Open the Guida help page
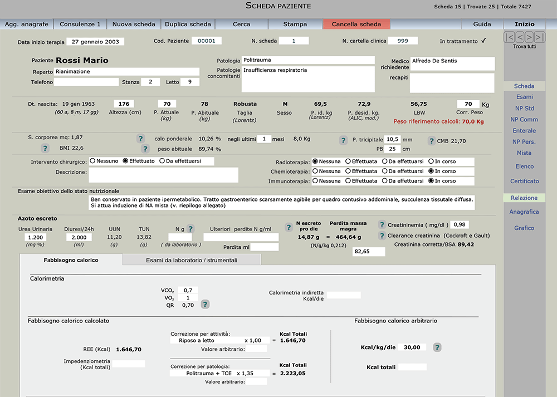The width and height of the screenshot is (557, 397). pos(482,24)
